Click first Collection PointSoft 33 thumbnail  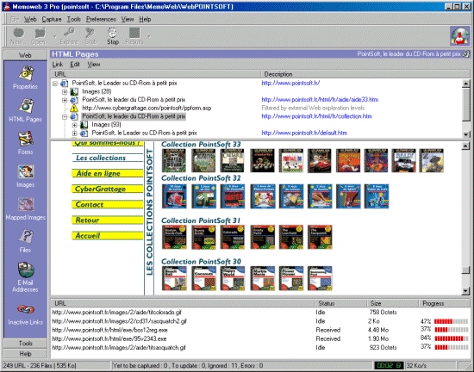point(174,161)
